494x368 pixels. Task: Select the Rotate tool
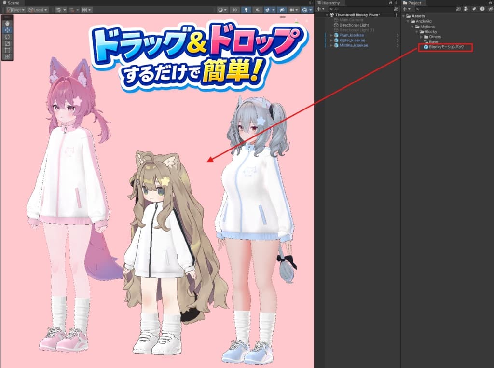(7, 37)
